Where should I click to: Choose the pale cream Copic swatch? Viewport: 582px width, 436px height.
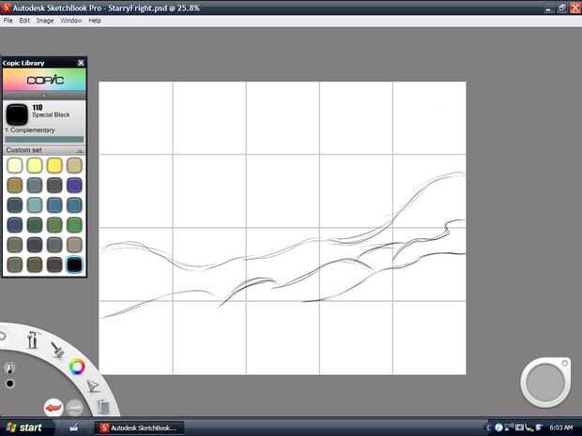pos(15,165)
